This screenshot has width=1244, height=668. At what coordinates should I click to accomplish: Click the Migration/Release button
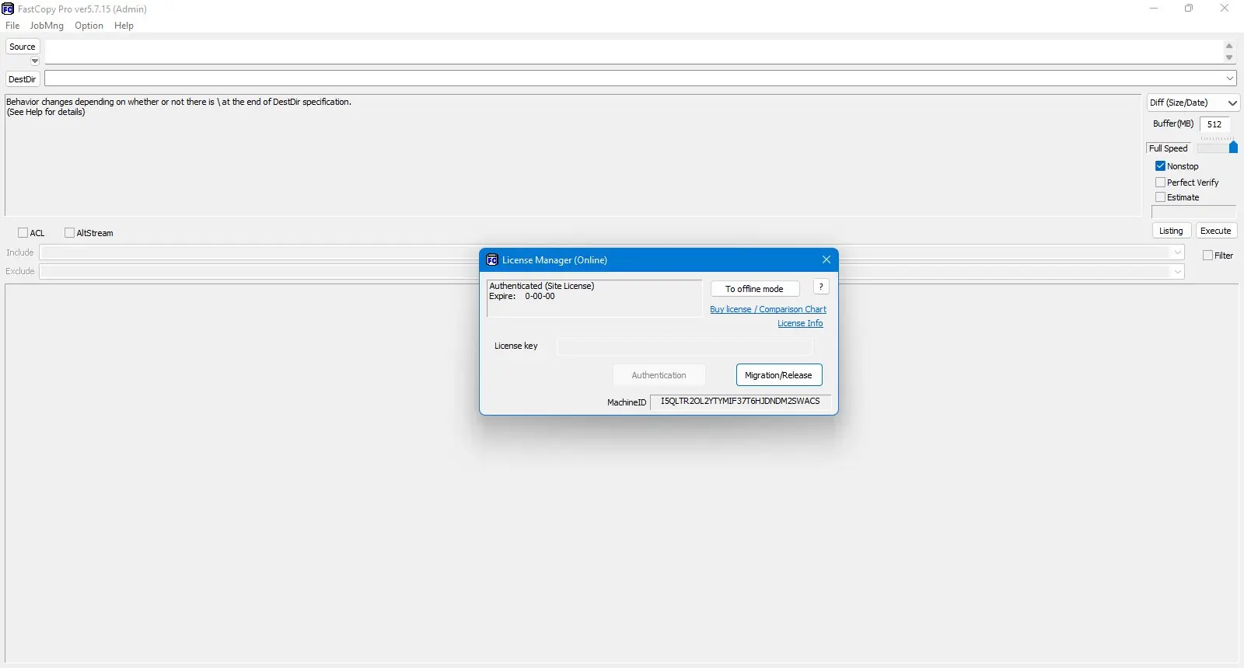click(x=779, y=375)
